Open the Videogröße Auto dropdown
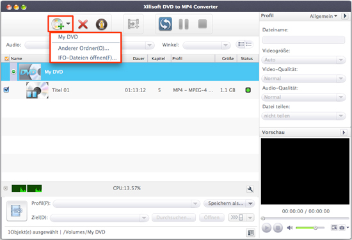 (x=303, y=60)
